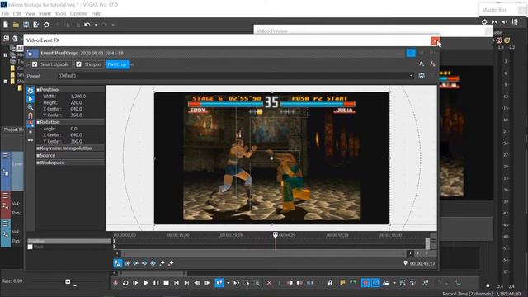Expand the Workspace section

(x=38, y=163)
